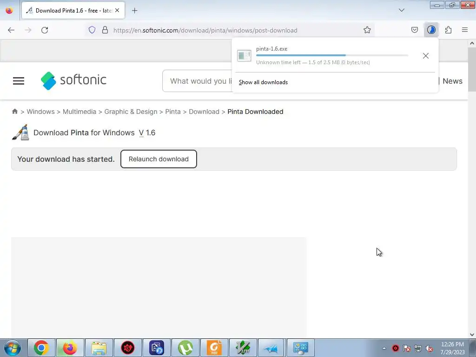Viewport: 476px width, 357px height.
Task: Go back to the previous page
Action: tap(11, 30)
